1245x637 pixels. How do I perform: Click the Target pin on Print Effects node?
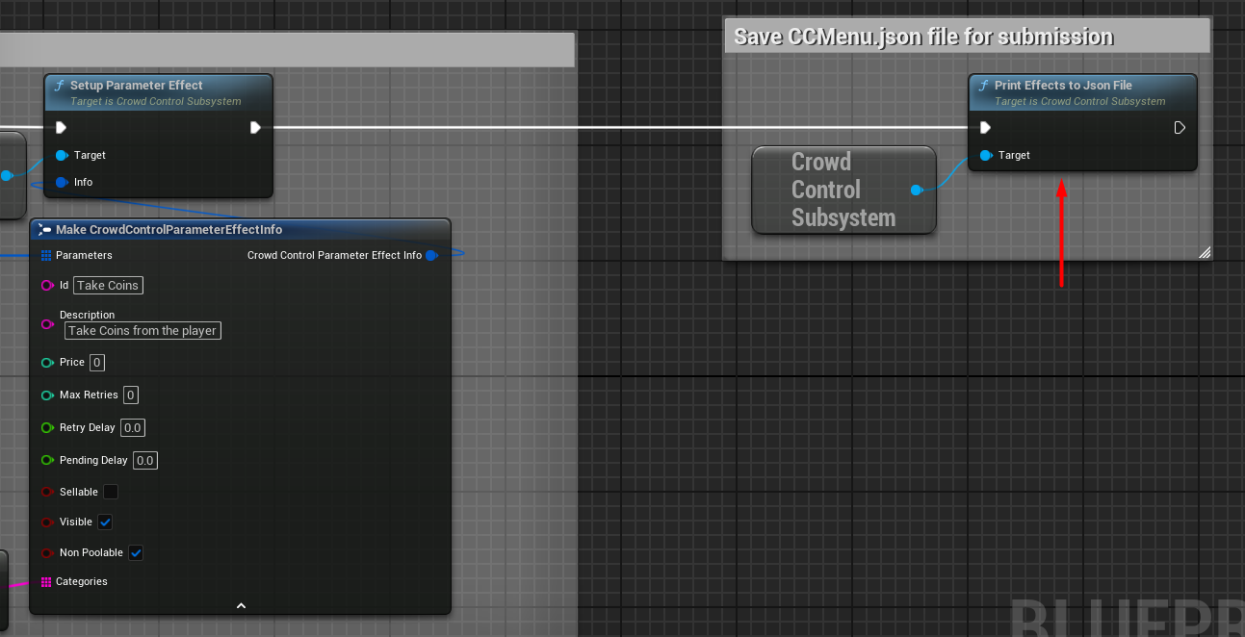point(986,155)
